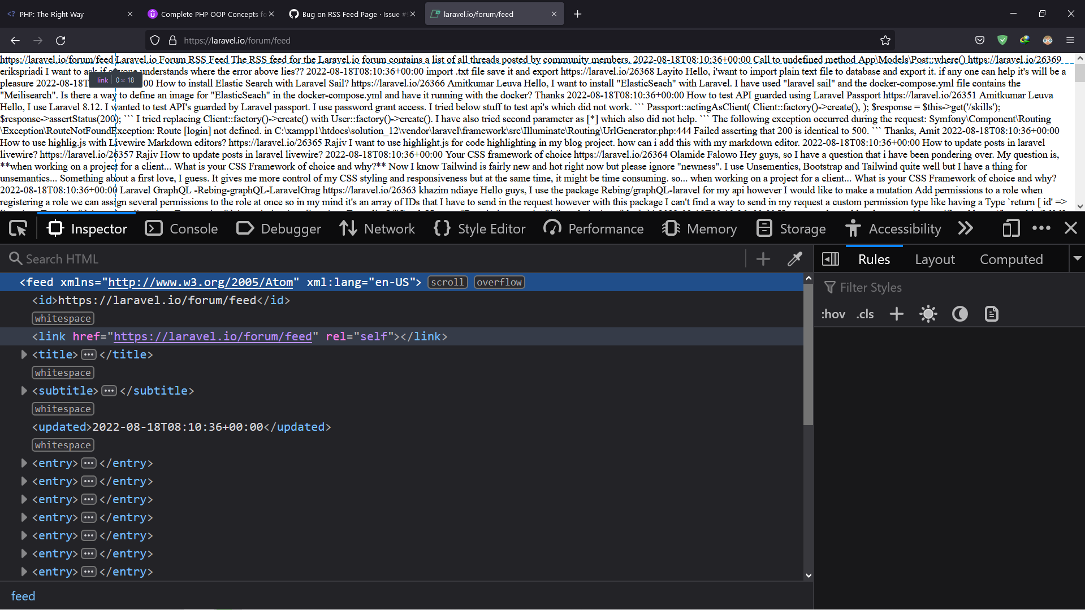This screenshot has height=610, width=1085.
Task: Toggle the .cls classes panel
Action: pyautogui.click(x=864, y=314)
